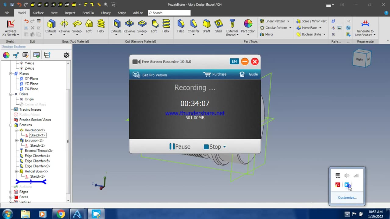Open the Cut Revolve dropdown arrow
This screenshot has width=390, height=219.
point(129,35)
